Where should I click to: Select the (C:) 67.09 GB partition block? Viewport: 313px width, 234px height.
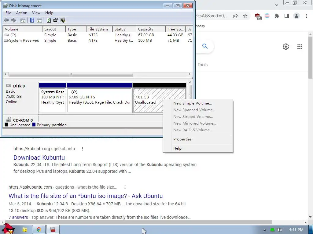99,98
